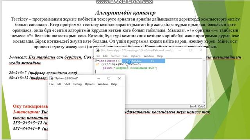Open Format menu in the editor window
Screen dimensions: 250x140
click(115, 56)
